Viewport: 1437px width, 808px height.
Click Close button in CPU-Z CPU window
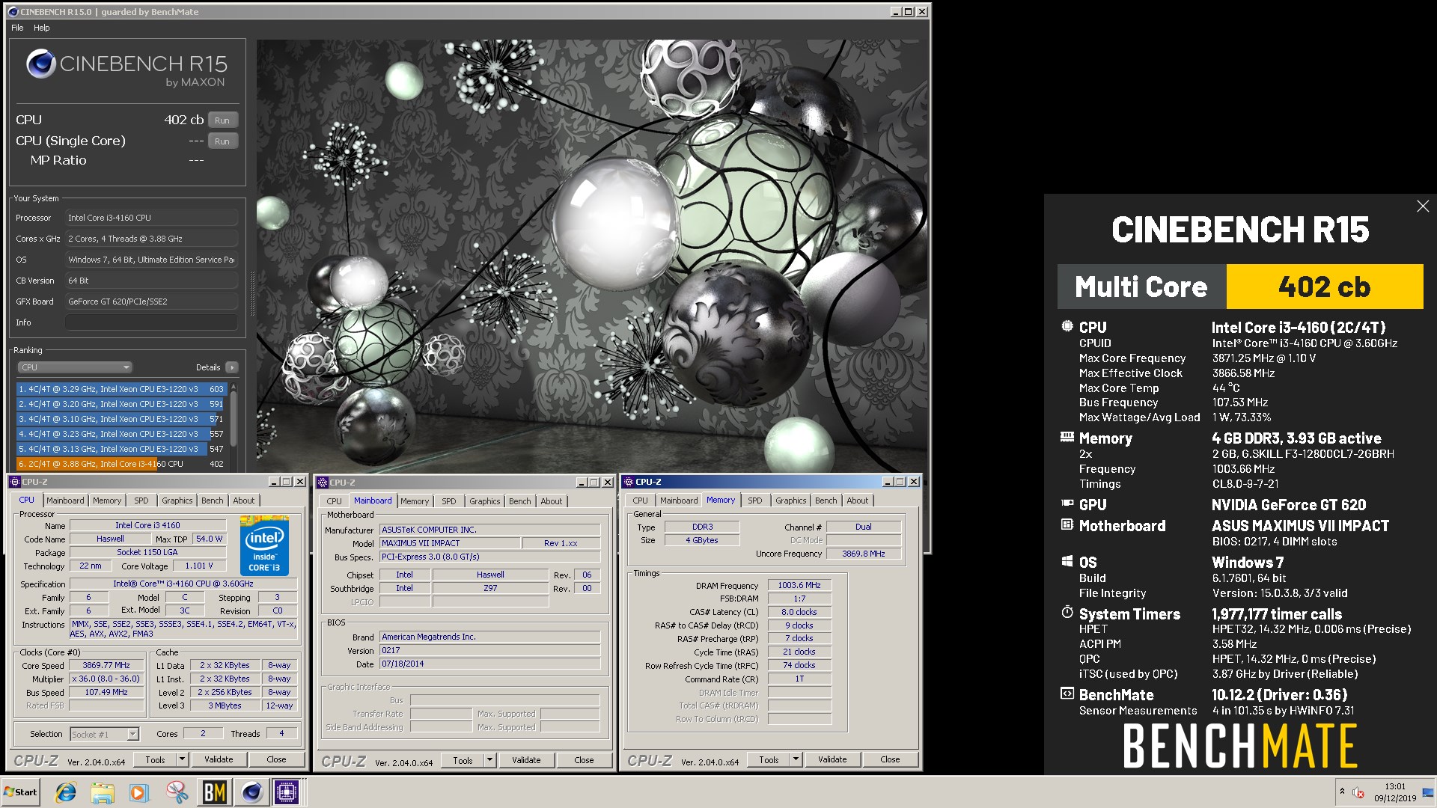click(276, 759)
